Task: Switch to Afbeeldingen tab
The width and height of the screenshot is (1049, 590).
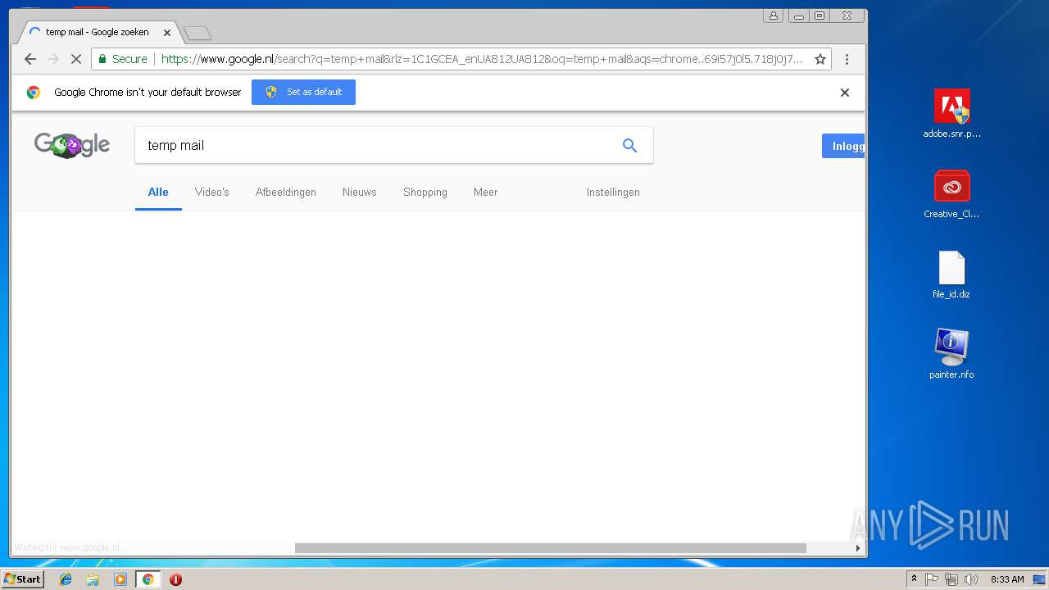Action: pos(286,192)
